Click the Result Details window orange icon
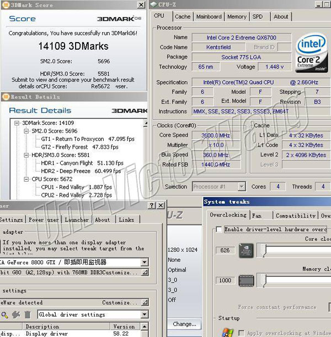 [x=6, y=97]
